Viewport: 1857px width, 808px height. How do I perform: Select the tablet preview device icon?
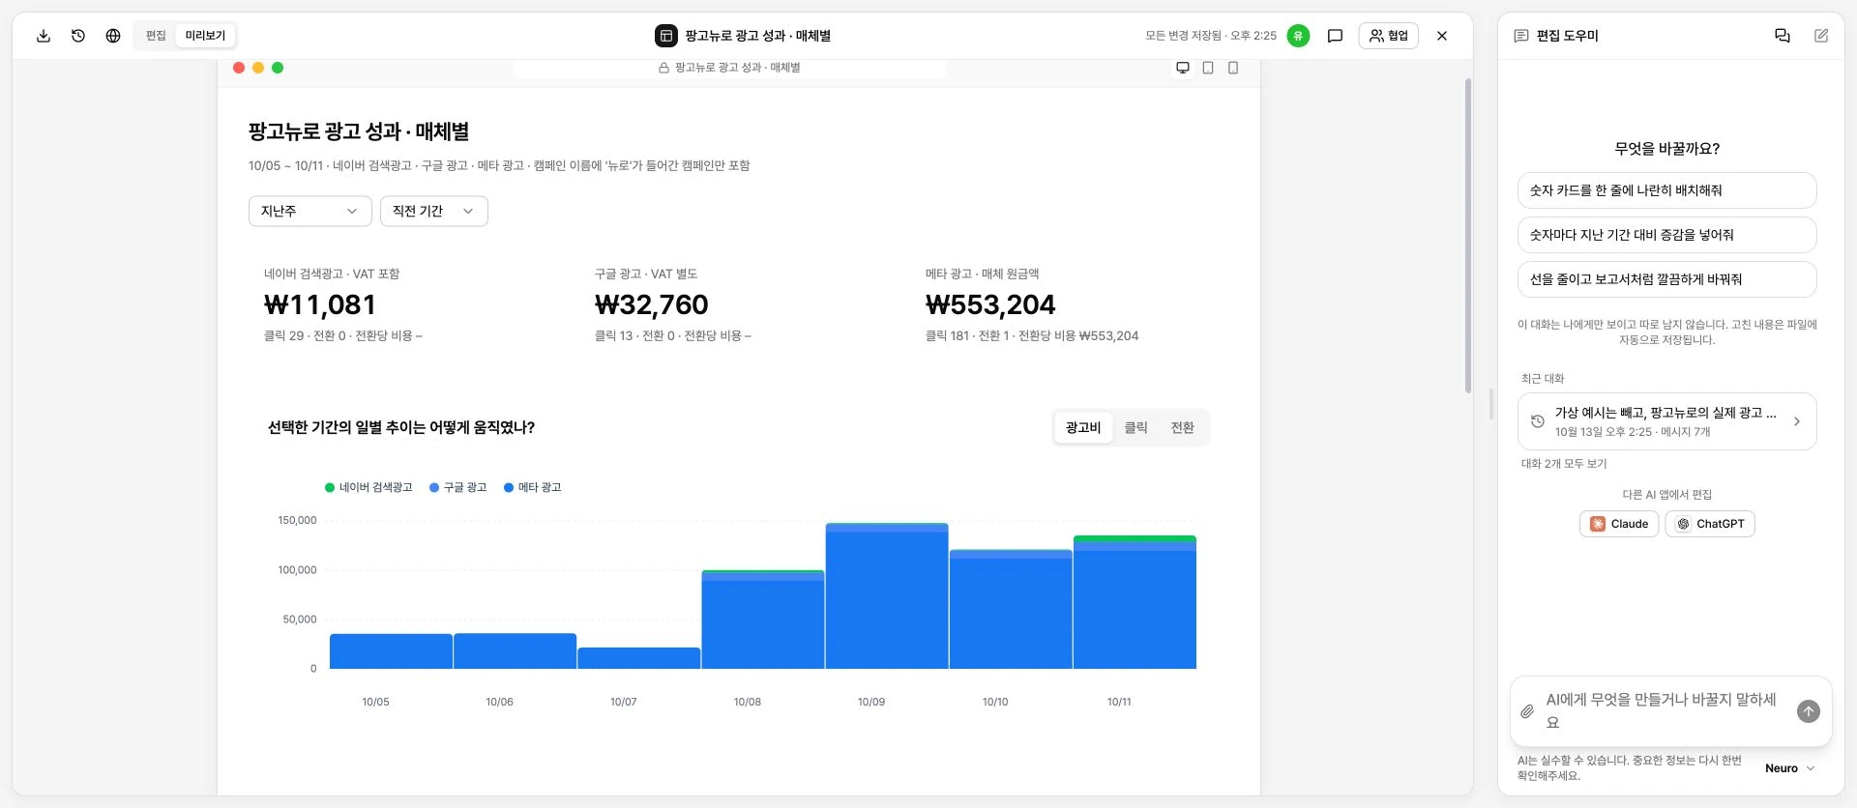click(x=1208, y=68)
